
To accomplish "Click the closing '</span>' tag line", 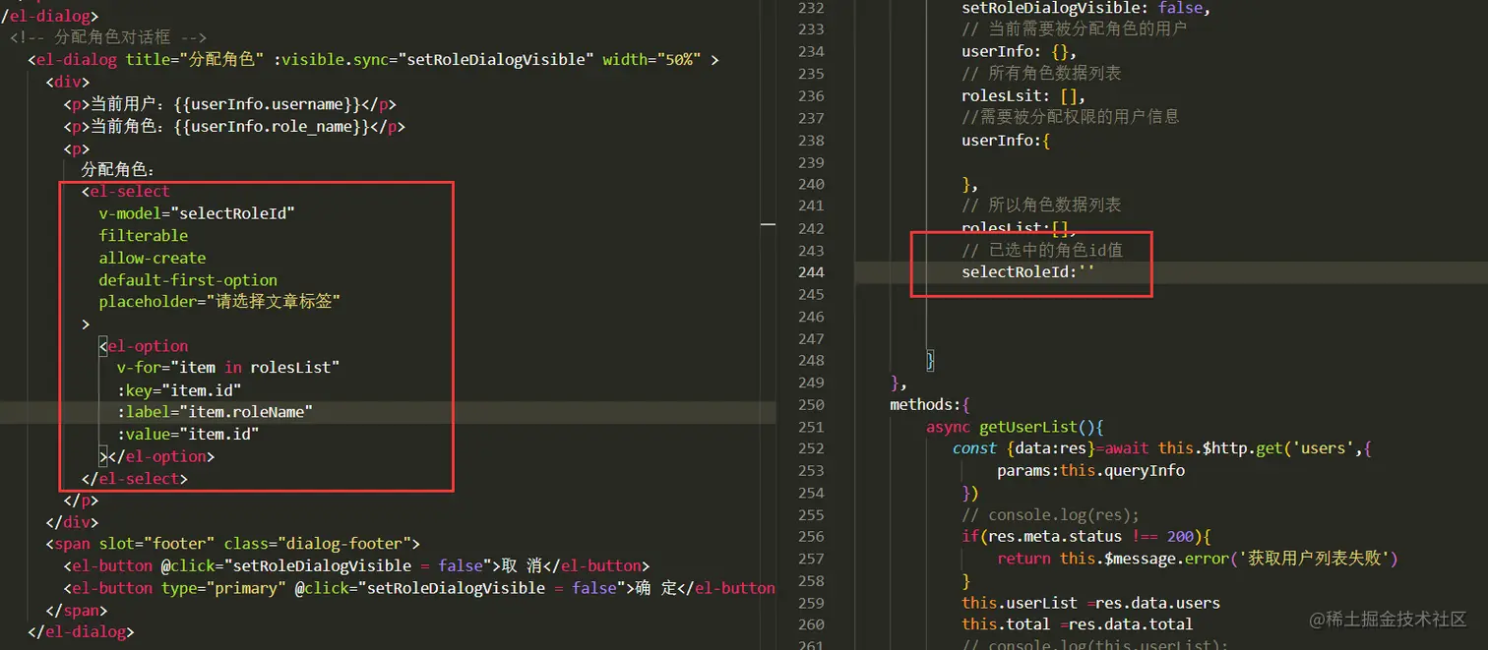I will click(77, 611).
